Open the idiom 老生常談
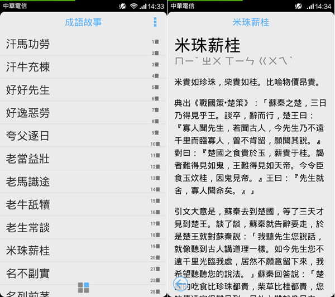 tap(83, 227)
